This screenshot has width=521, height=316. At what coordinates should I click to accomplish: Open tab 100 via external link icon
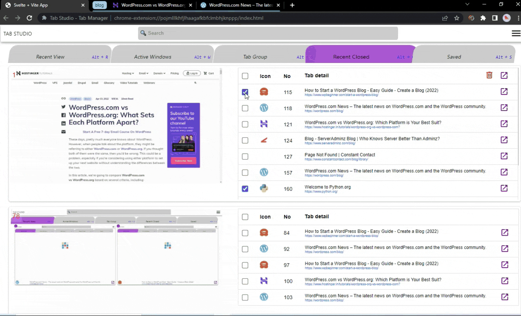point(505,281)
